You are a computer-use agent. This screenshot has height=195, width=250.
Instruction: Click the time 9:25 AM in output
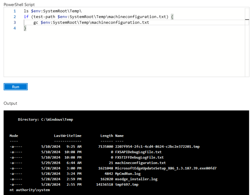click(74, 147)
